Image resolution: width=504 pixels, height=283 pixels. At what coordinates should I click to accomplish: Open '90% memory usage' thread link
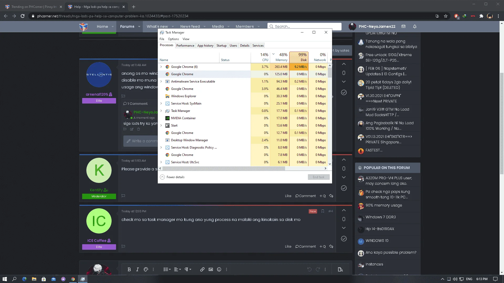click(384, 205)
